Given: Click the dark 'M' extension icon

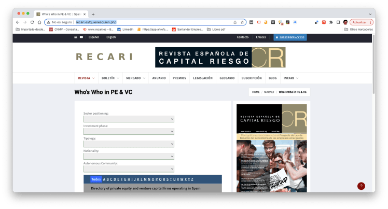Looking at the screenshot, I should 252,22.
